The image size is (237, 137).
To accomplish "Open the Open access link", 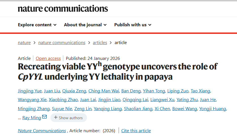I will [x=48, y=58].
